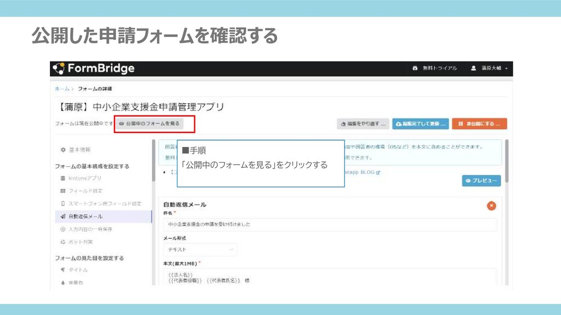Click grid icon beside フィールド設定

tap(63, 191)
